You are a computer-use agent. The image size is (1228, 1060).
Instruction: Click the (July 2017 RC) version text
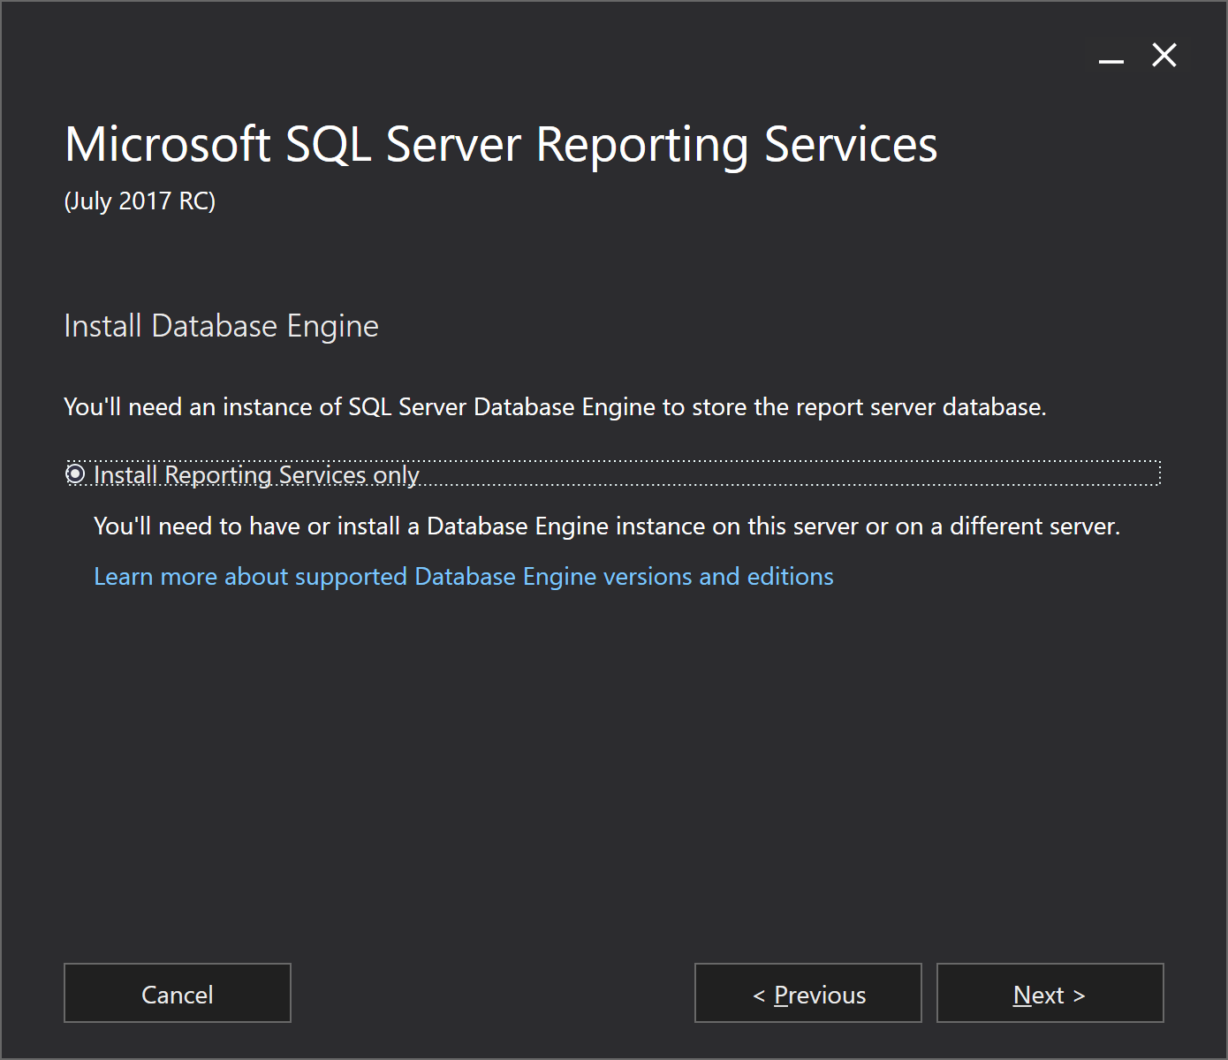coord(140,201)
